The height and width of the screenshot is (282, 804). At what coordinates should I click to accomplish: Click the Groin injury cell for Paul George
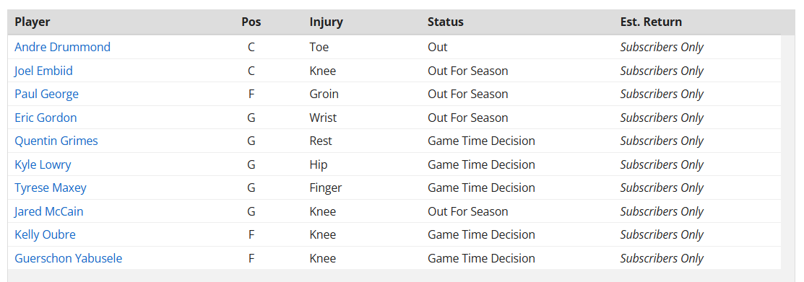point(324,94)
